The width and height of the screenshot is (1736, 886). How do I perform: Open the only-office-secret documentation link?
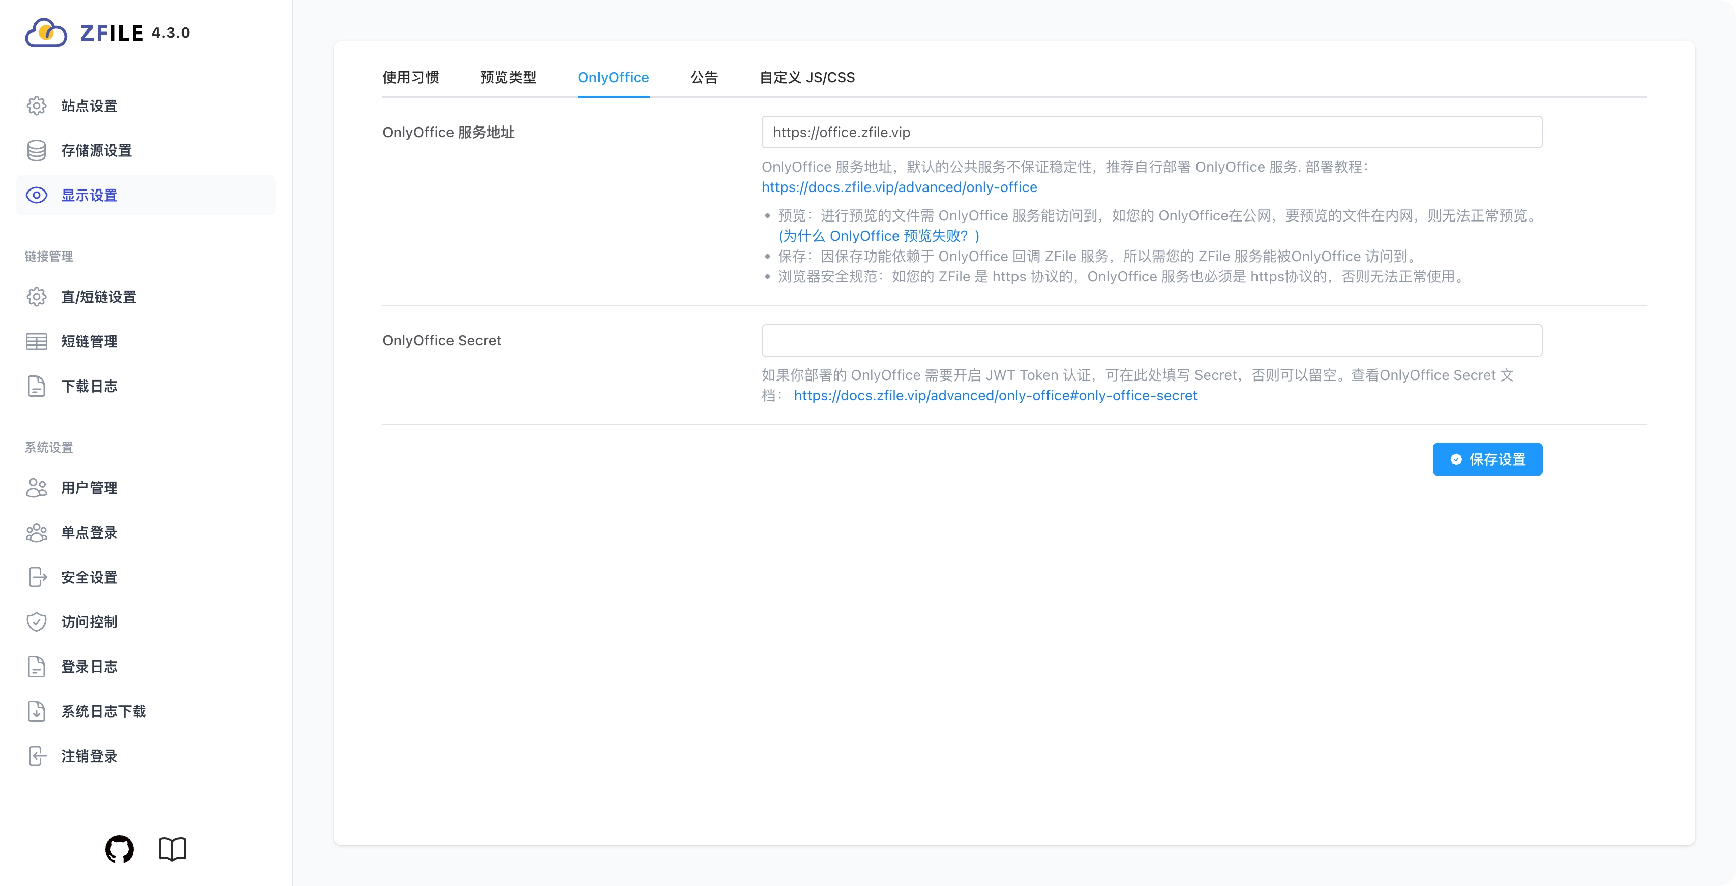point(995,395)
